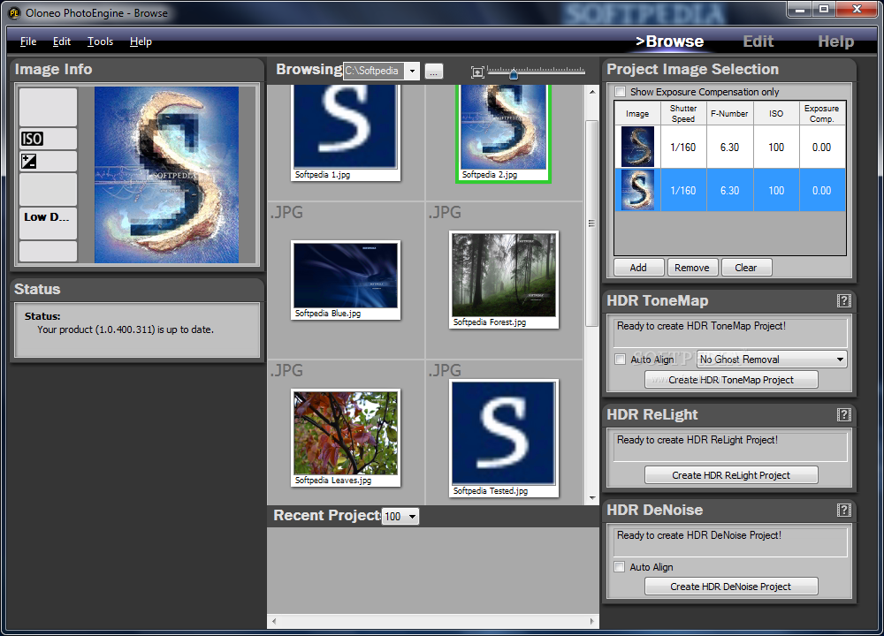The image size is (884, 636).
Task: Select the Softpedia Leaves.jpg thumbnail
Action: coord(346,438)
